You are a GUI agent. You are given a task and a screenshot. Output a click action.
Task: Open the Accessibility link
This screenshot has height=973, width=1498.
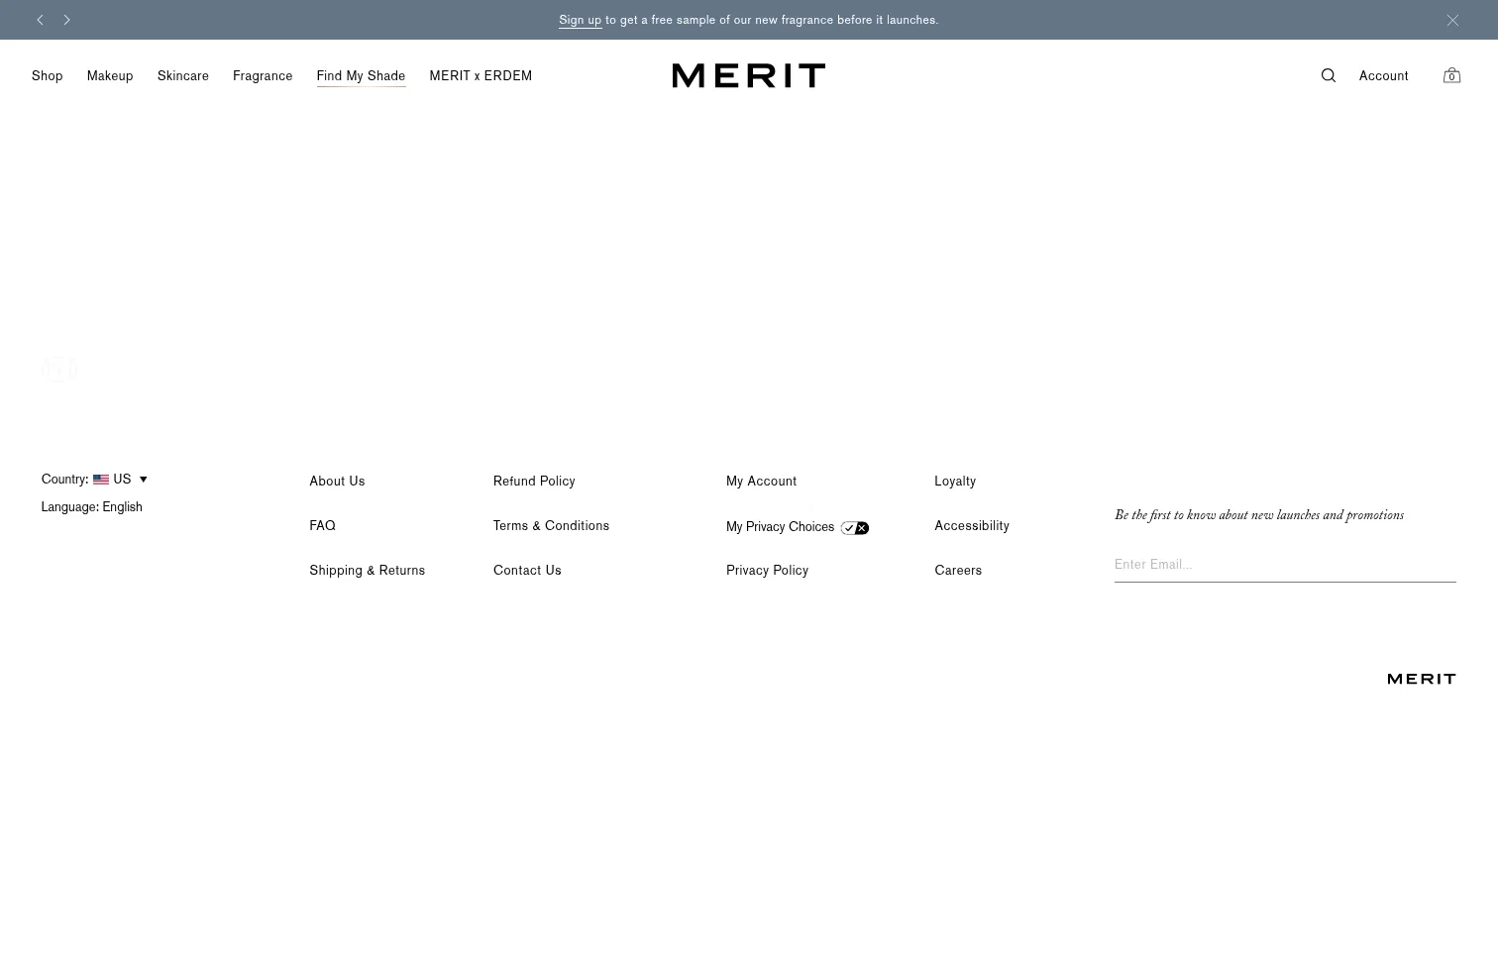pyautogui.click(x=972, y=526)
